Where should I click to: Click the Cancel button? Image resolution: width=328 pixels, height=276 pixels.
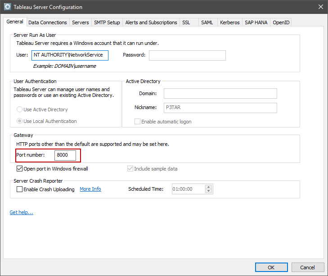point(307,267)
